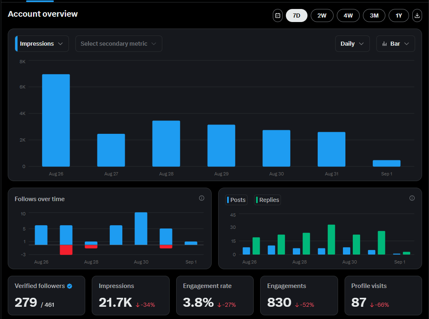This screenshot has height=319, width=429.
Task: Click the -27% engagement rate change
Action: pyautogui.click(x=227, y=305)
